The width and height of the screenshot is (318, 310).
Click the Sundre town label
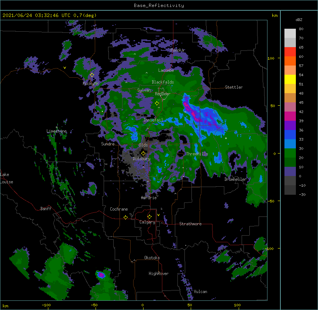click(108, 144)
